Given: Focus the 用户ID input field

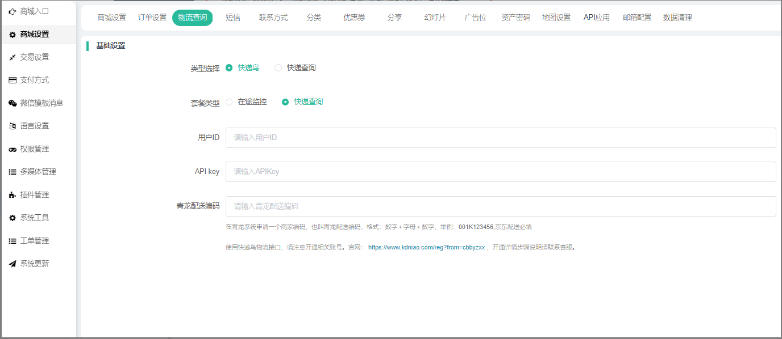Looking at the screenshot, I should pyautogui.click(x=501, y=138).
